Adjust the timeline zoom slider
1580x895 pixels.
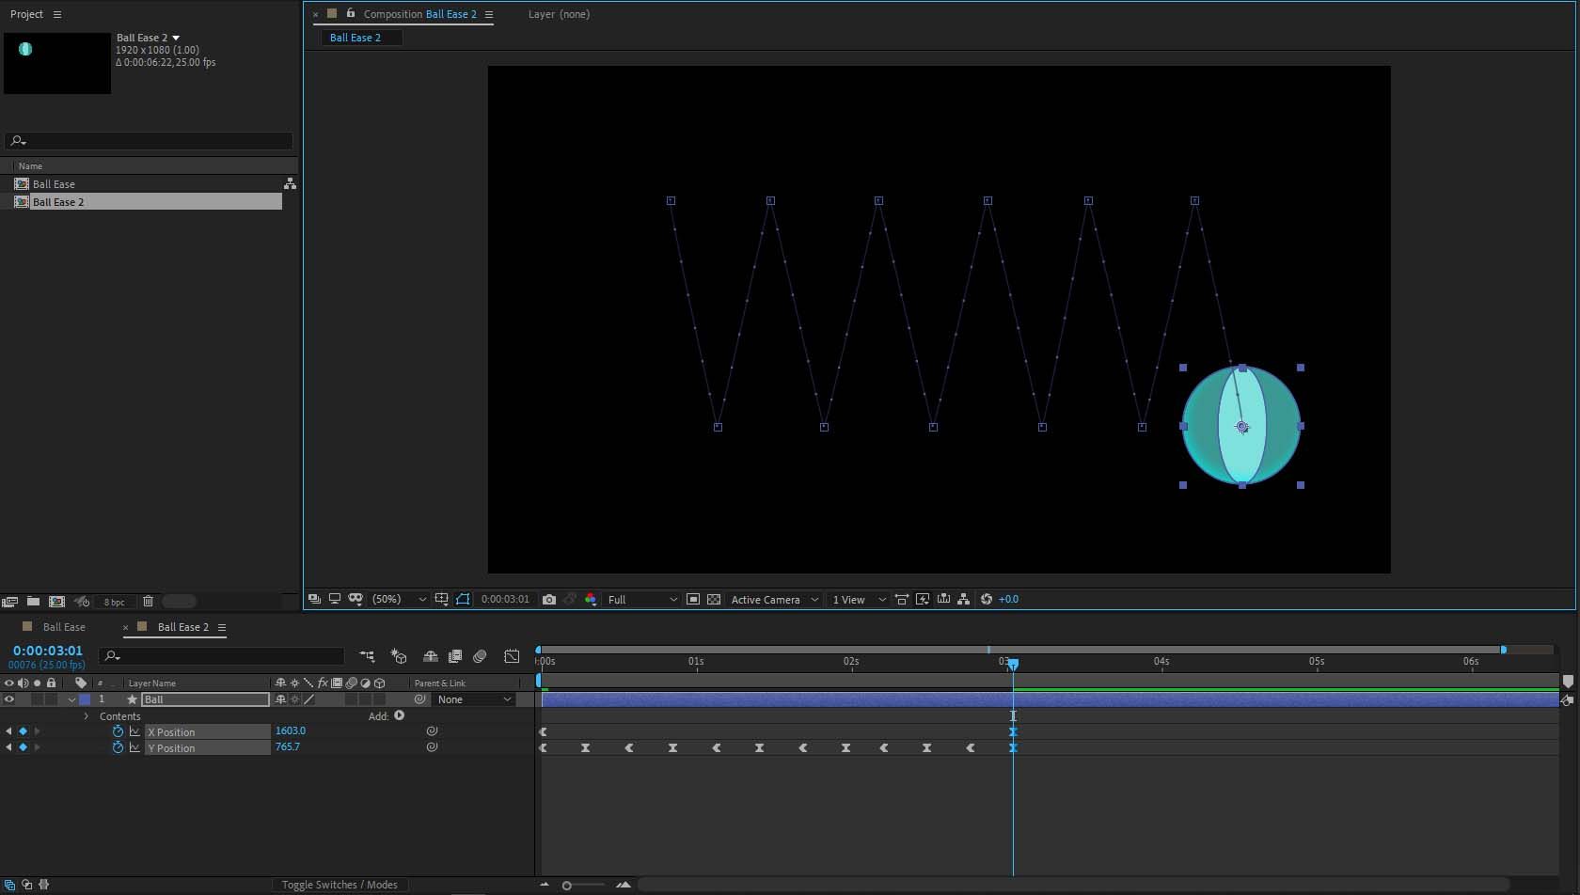567,885
